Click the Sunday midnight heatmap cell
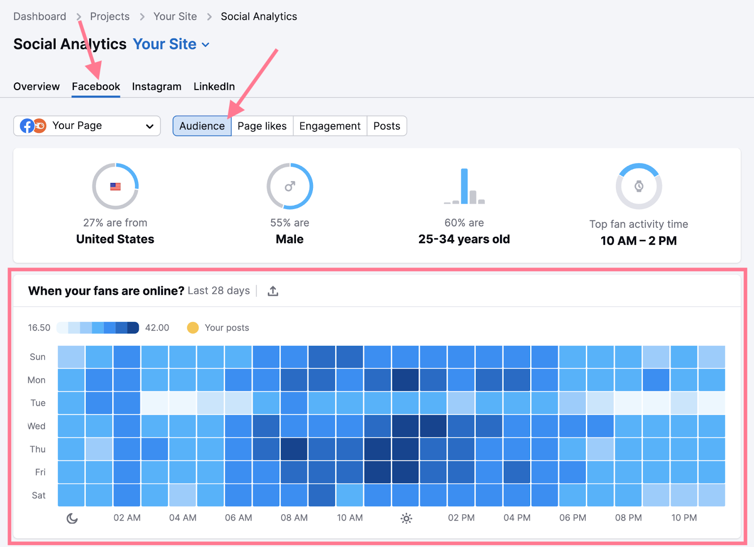 [71, 357]
